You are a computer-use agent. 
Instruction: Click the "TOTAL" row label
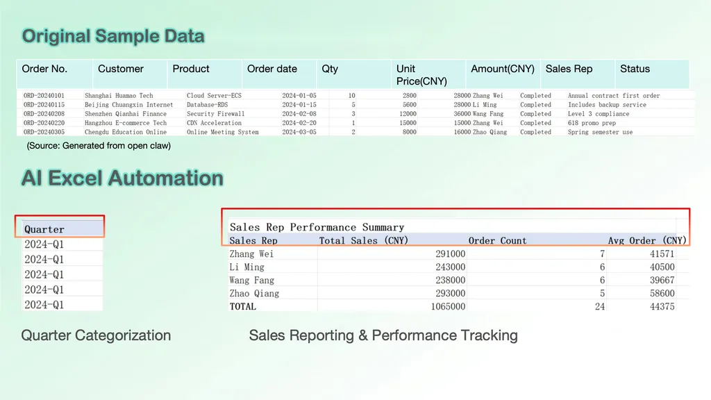[242, 306]
